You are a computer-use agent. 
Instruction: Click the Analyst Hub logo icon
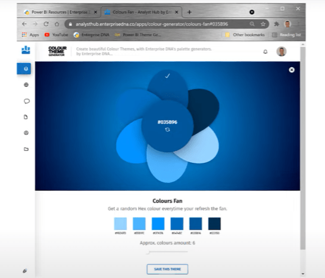point(26,50)
